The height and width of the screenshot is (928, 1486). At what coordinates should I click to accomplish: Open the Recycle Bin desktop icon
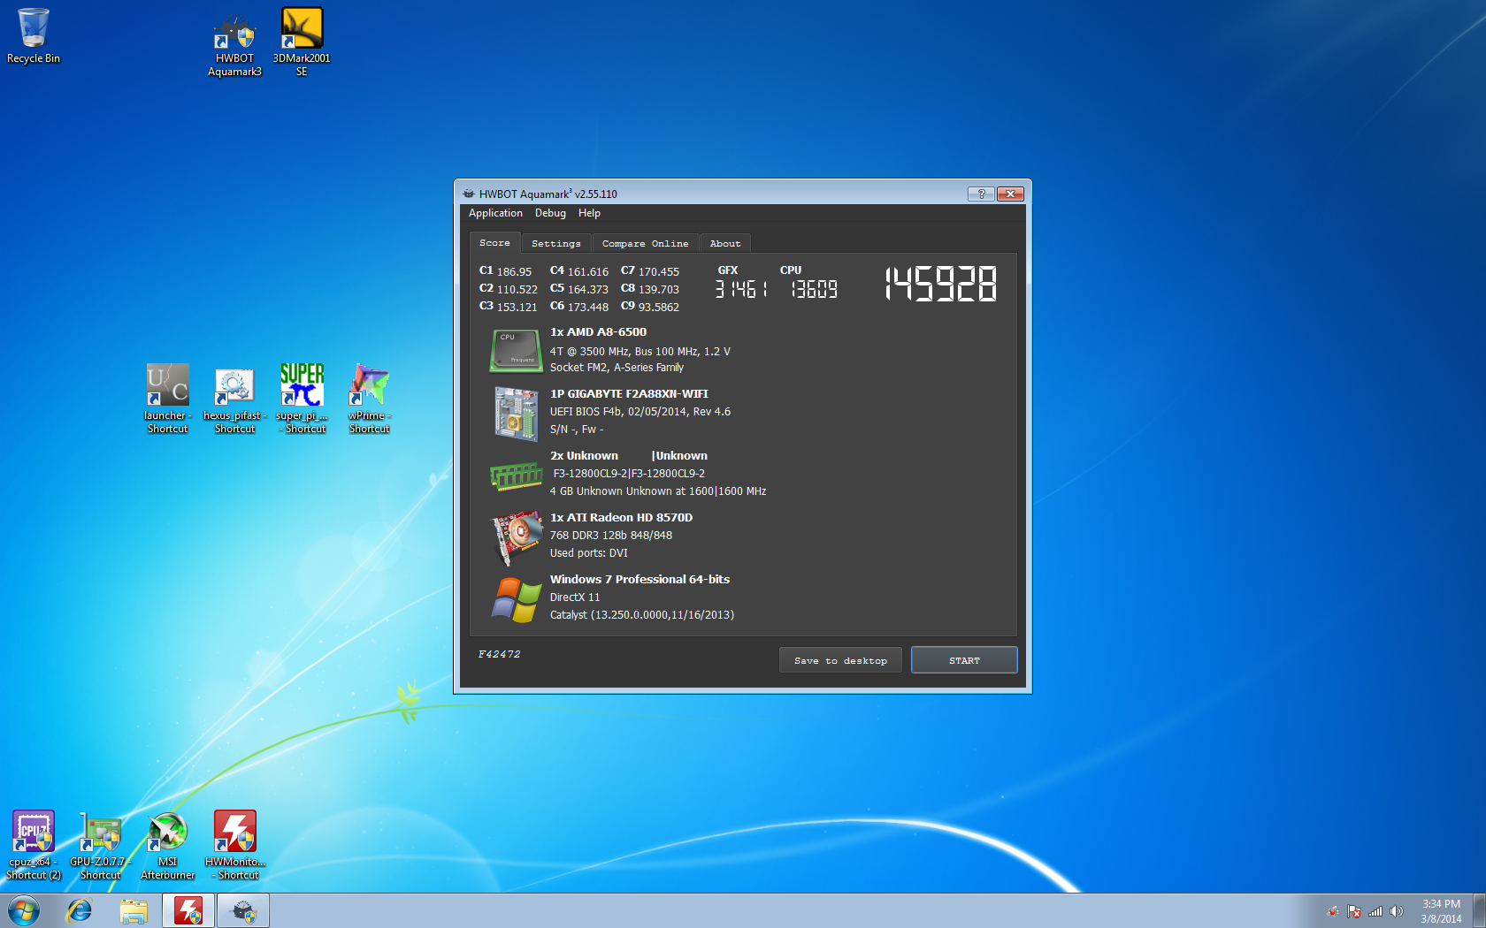[34, 36]
